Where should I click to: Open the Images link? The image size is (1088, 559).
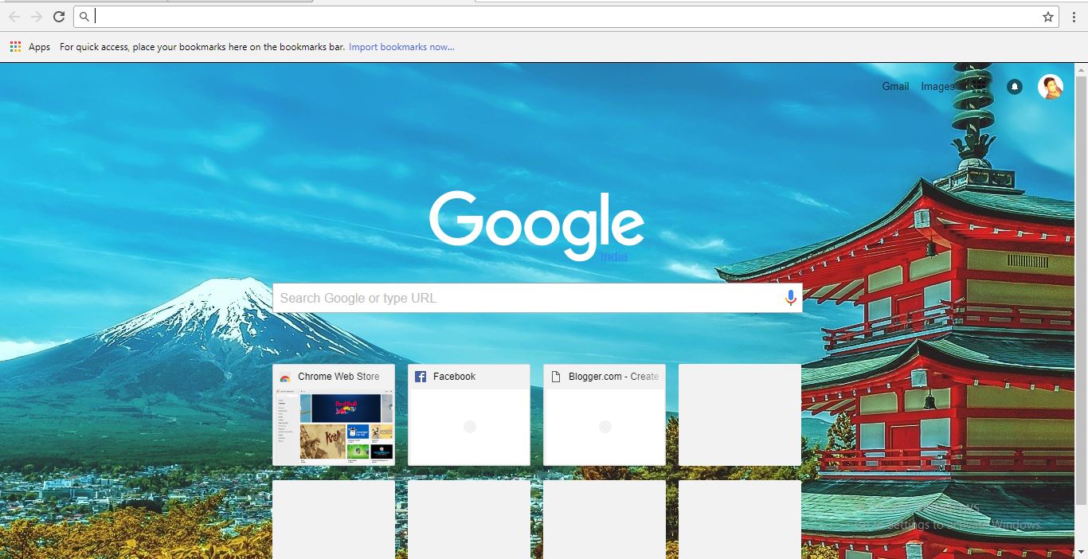point(937,86)
